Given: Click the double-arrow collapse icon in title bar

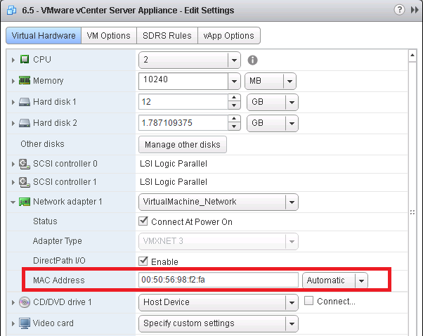Looking at the screenshot, I should [415, 10].
